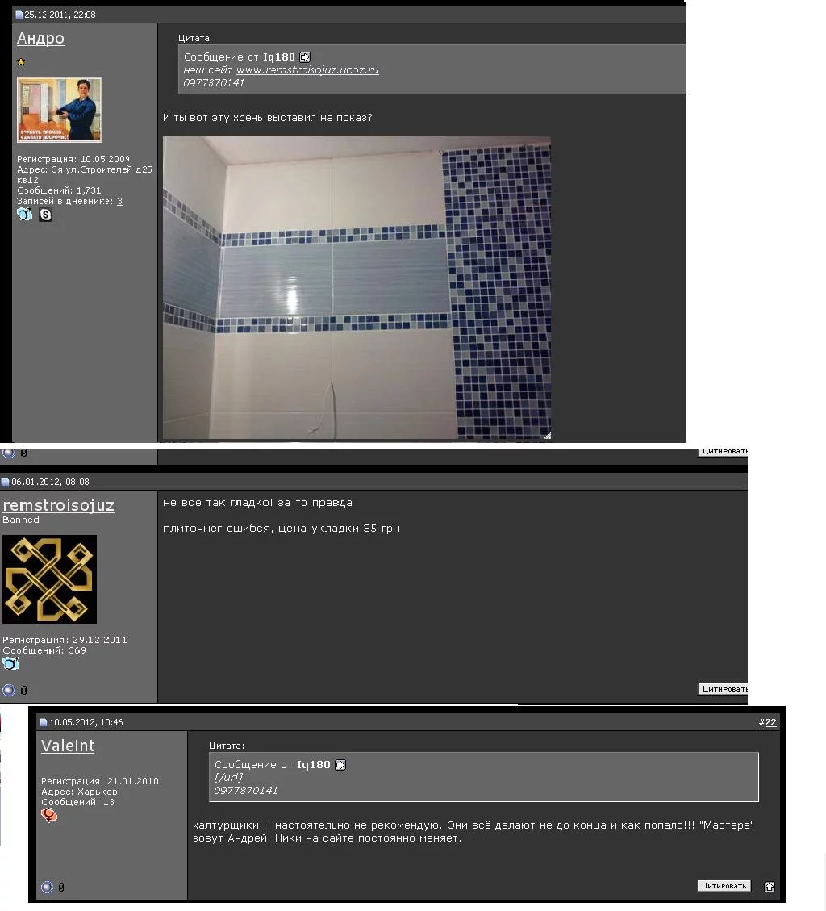Open the www.remstroisojuz.ucoz.ru link
Screen dimensions: 826x911
pos(307,69)
